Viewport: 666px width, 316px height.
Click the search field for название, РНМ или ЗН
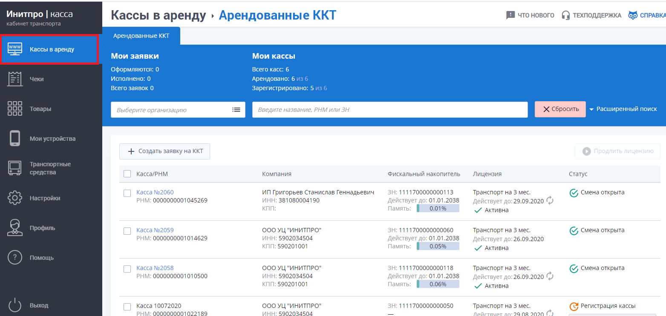[390, 110]
